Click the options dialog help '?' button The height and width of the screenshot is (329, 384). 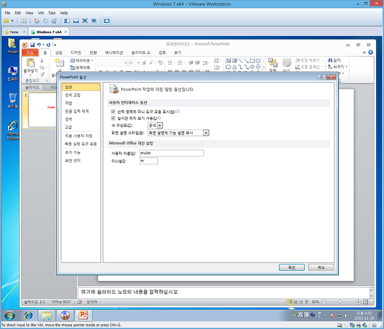pos(321,77)
